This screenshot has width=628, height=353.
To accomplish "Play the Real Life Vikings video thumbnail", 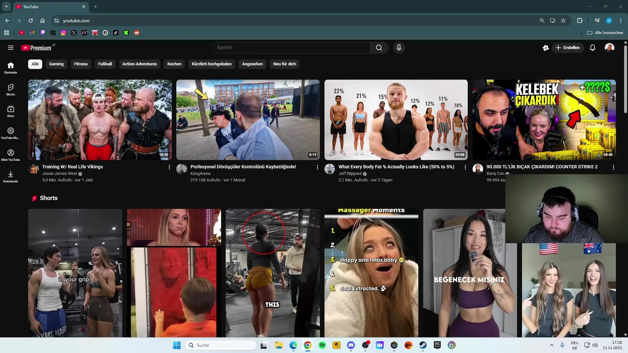I will (x=100, y=120).
